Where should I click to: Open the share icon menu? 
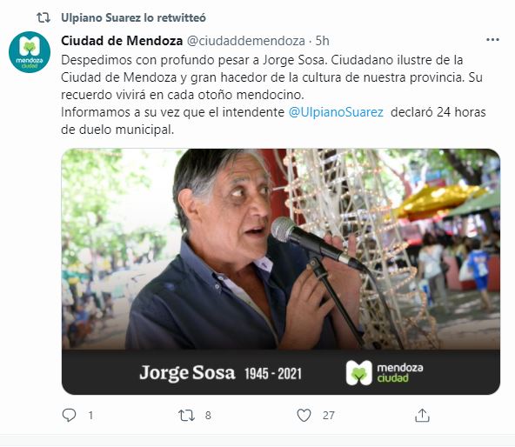pyautogui.click(x=422, y=416)
